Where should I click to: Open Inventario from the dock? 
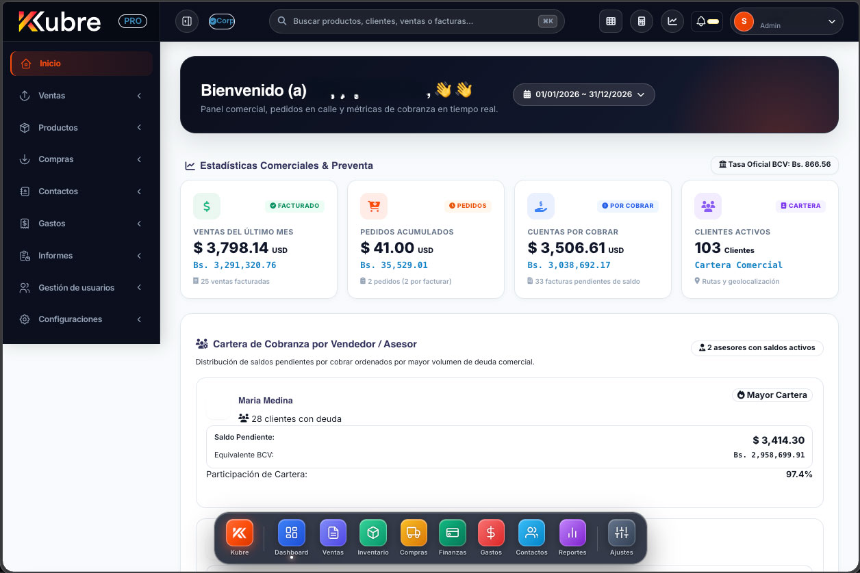point(373,533)
